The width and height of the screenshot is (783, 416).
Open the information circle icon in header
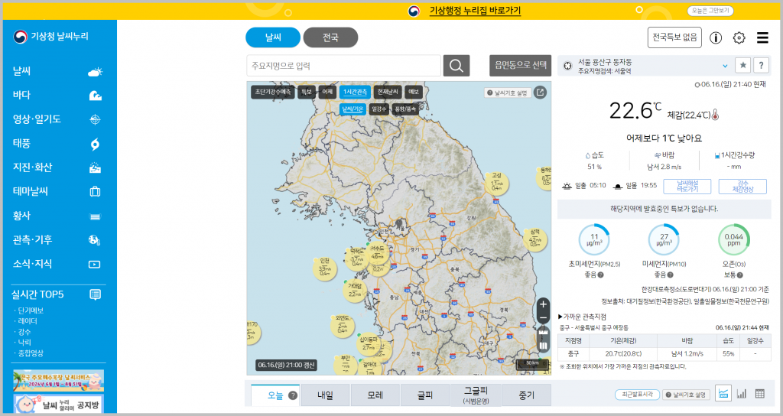[x=716, y=37]
